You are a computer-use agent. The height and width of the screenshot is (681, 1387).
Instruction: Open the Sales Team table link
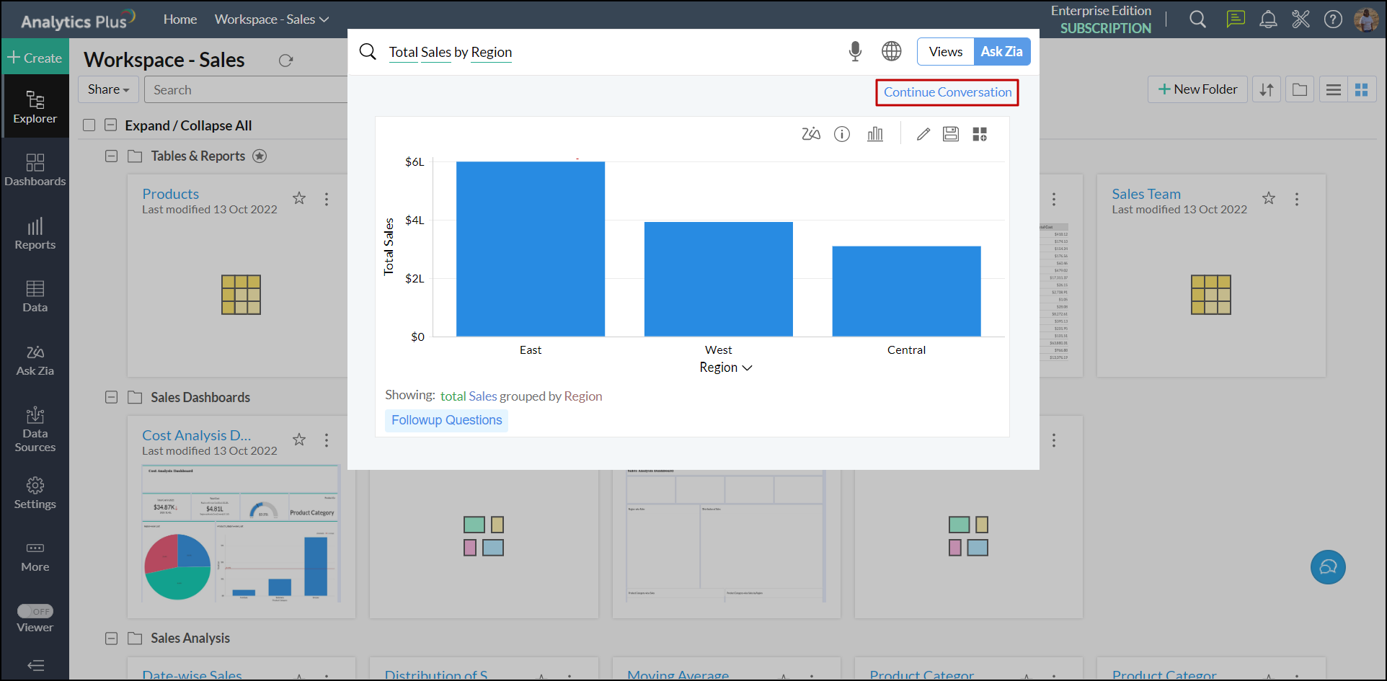pyautogui.click(x=1146, y=194)
